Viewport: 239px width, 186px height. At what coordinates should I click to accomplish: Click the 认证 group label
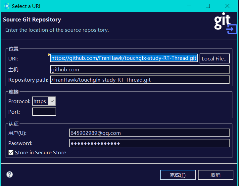(x=14, y=124)
